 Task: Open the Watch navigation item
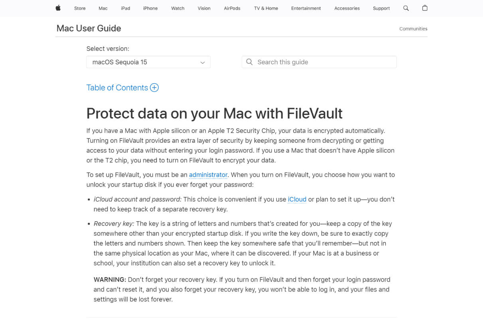(x=178, y=8)
